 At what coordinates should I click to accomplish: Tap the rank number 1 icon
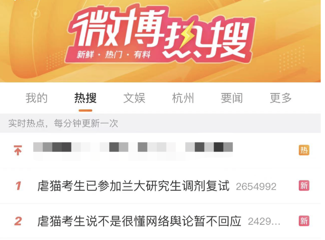[18, 186]
